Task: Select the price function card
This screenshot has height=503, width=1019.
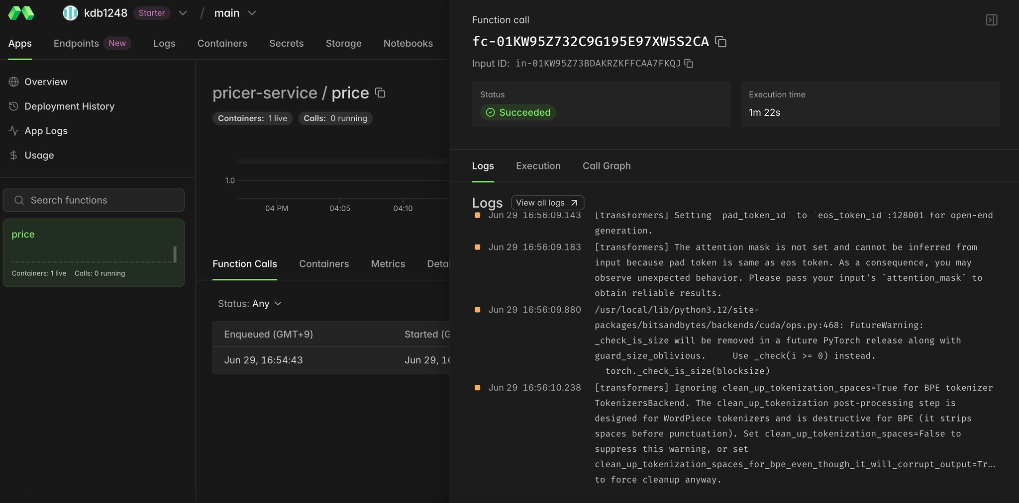Action: [x=94, y=252]
